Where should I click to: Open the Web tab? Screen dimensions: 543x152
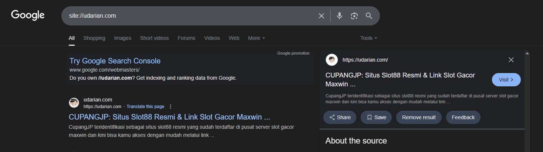click(234, 38)
